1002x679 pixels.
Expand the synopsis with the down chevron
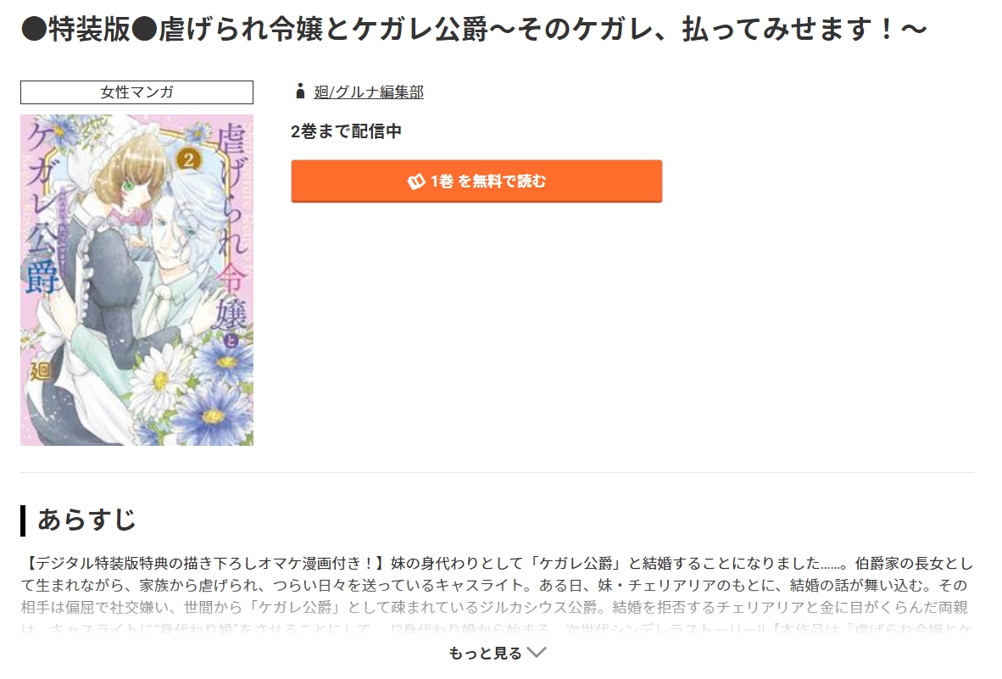coord(536,652)
